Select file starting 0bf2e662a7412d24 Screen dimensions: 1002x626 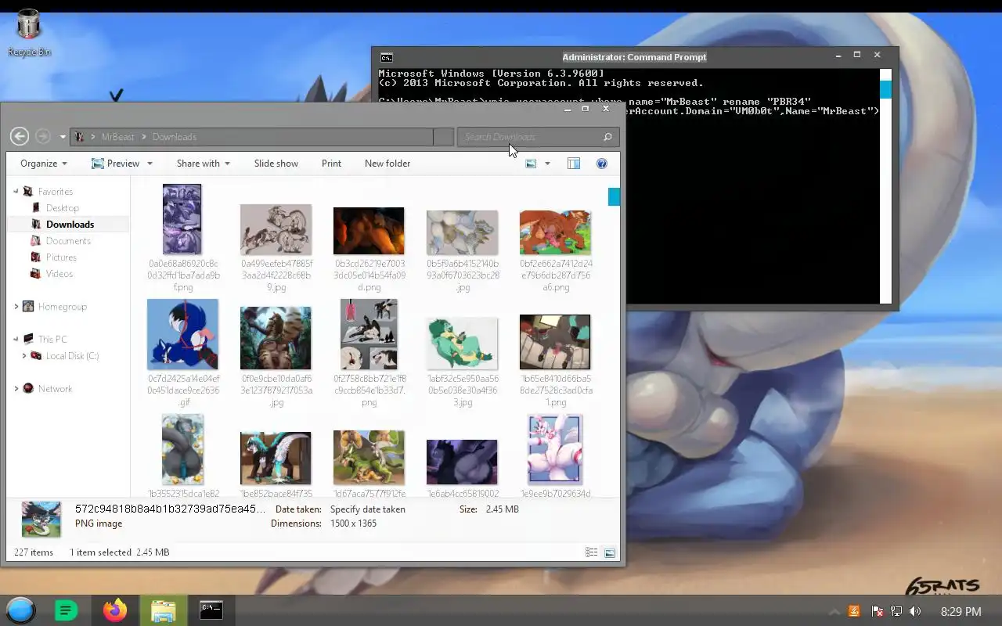[x=555, y=250]
